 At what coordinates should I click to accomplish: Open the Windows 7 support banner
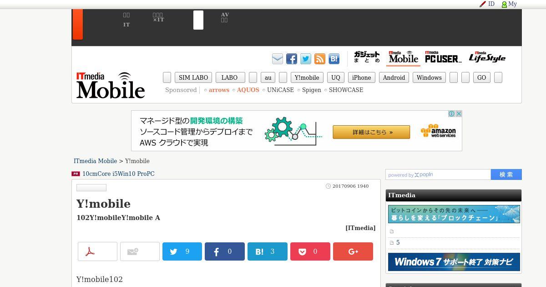(454, 262)
